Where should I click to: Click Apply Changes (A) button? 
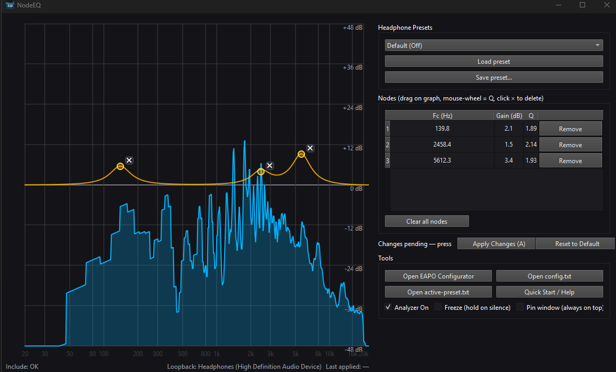[x=496, y=244]
